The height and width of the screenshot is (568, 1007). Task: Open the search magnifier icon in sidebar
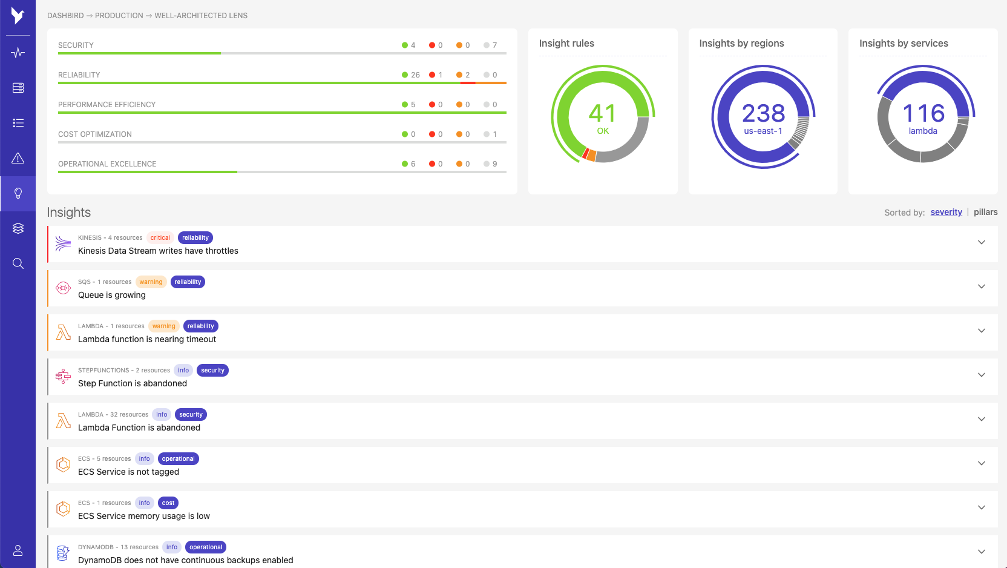pyautogui.click(x=18, y=263)
